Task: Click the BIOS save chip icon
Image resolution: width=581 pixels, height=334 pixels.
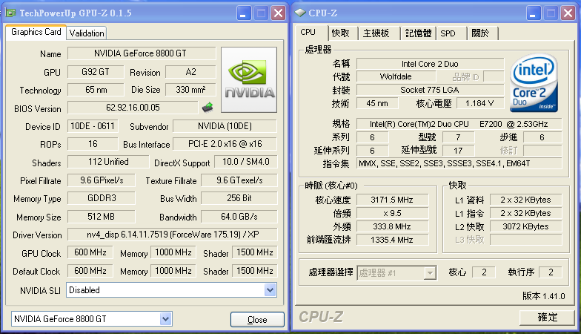Action: pos(207,108)
